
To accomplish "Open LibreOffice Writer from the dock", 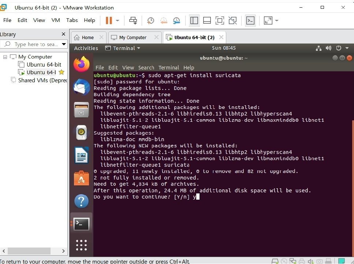I will coord(81,155).
